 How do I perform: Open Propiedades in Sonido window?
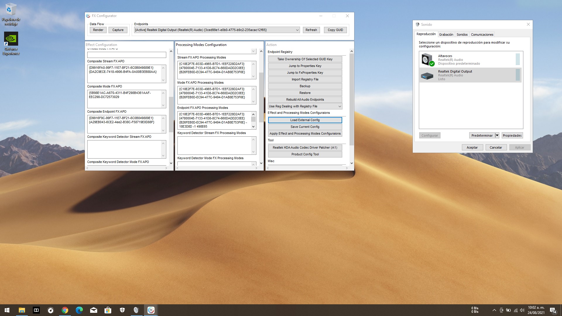[512, 135]
